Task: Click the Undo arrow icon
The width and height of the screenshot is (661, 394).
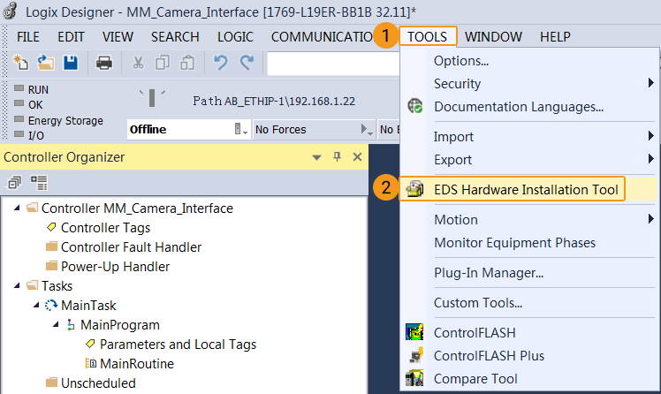Action: pos(222,63)
